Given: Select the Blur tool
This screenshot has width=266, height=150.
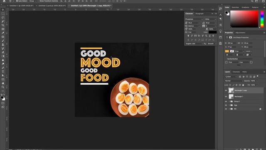Looking at the screenshot, I should point(3,60).
